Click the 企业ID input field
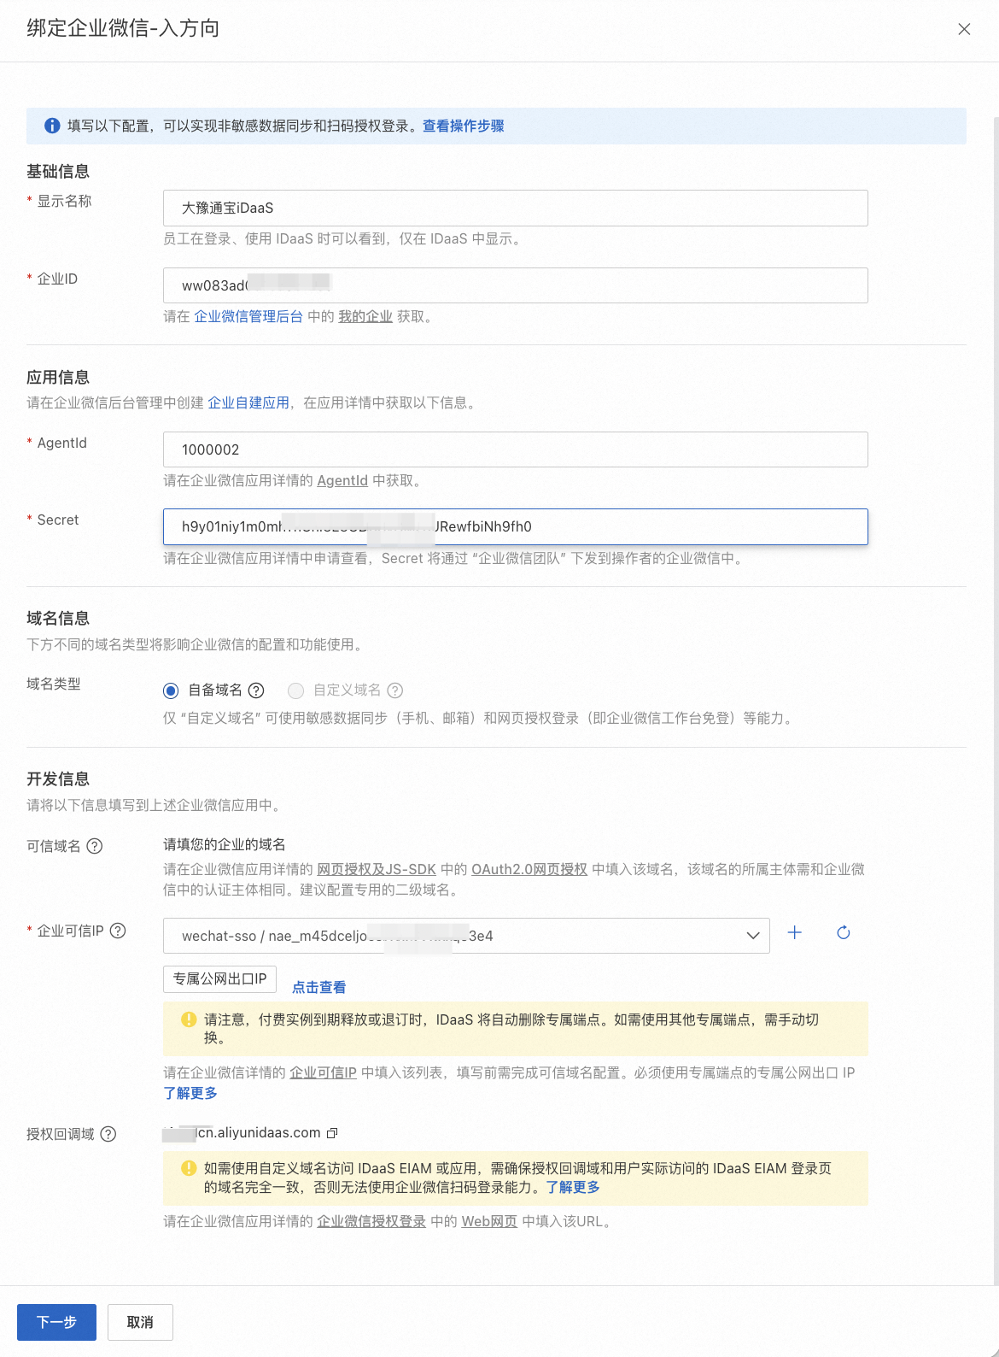This screenshot has width=999, height=1357. click(515, 285)
